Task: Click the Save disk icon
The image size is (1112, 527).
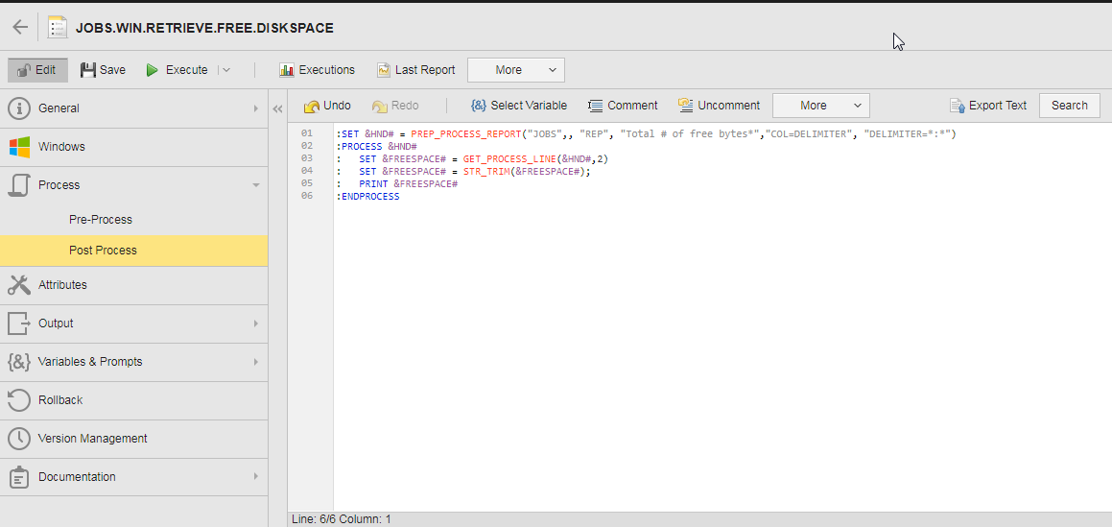Action: tap(88, 70)
